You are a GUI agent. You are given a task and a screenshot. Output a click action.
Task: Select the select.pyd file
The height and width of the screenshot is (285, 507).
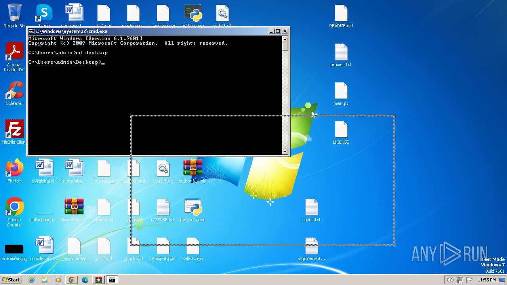pyautogui.click(x=193, y=249)
